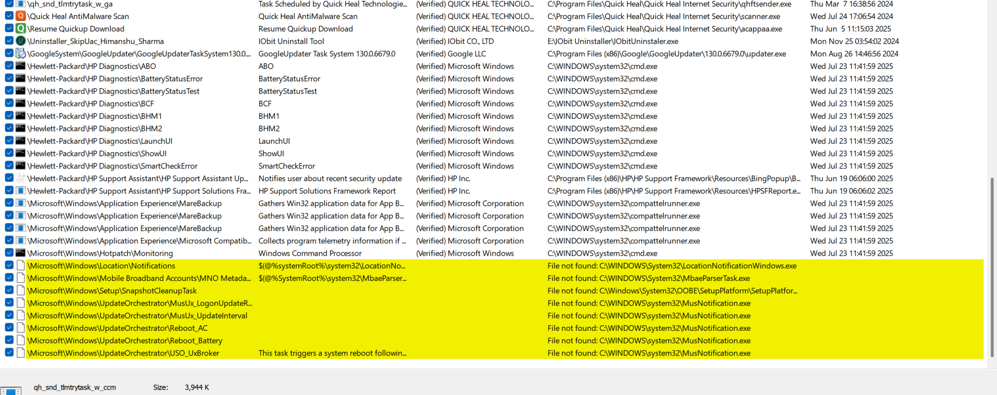Image resolution: width=997 pixels, height=395 pixels.
Task: Click path ending in acappaa.exe
Action: tap(665, 29)
